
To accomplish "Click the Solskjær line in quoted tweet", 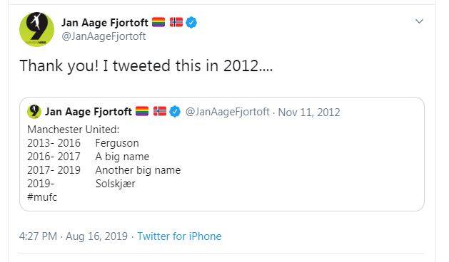I will (81, 184).
